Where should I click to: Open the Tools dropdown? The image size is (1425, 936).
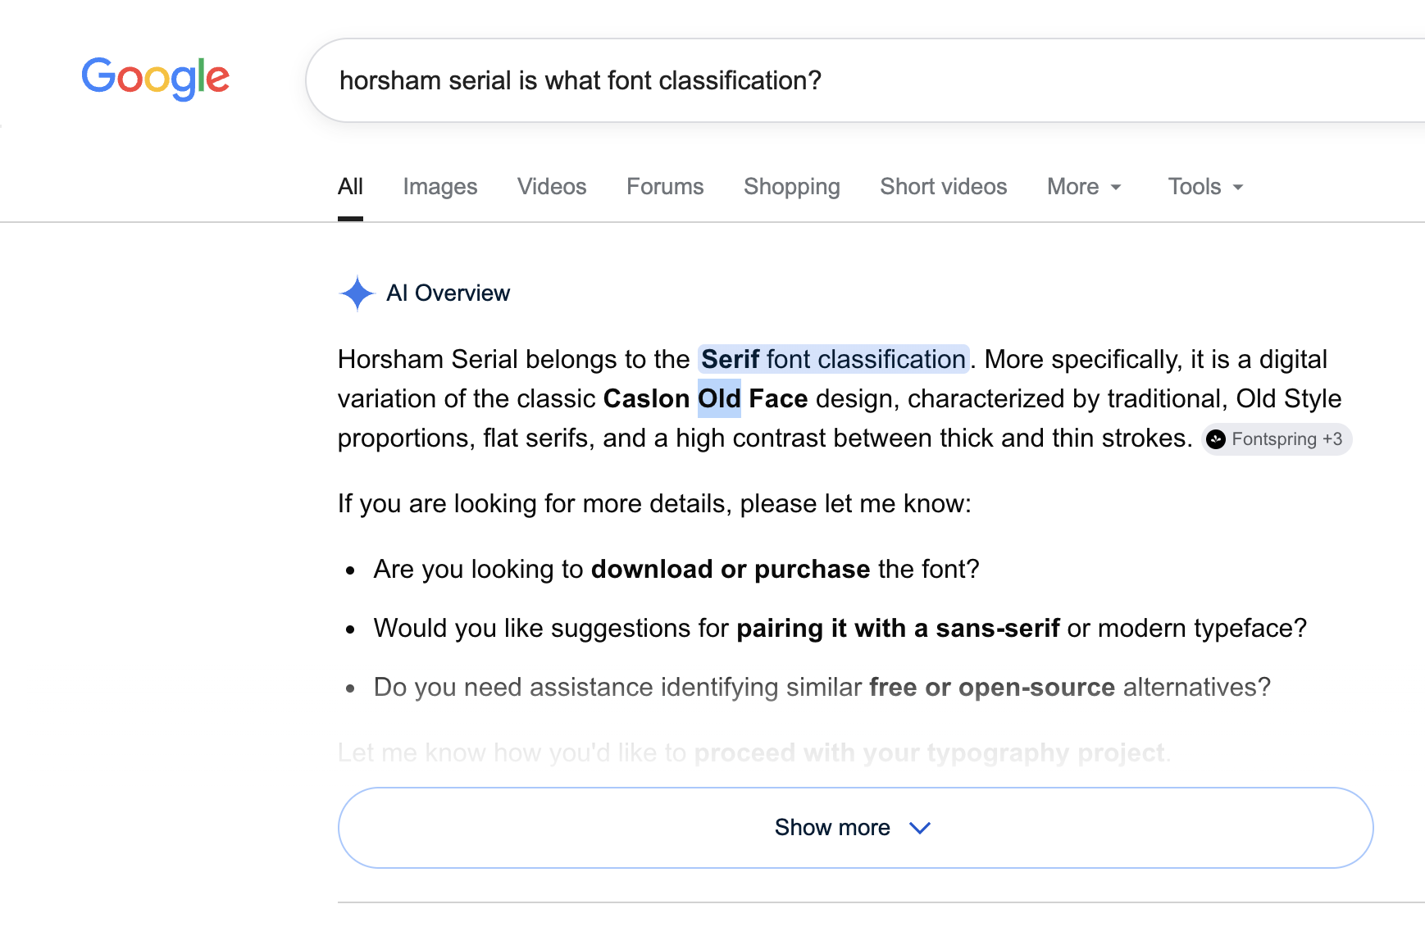point(1206,187)
